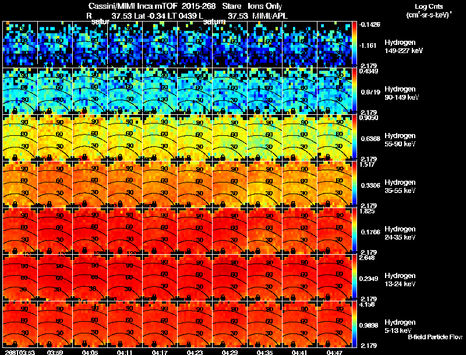Select the 5-13 keV panel above 04:05
This screenshot has width=466, height=355.
coord(90,324)
